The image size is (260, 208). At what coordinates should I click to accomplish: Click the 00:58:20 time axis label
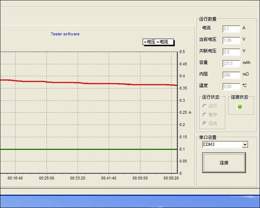171,178
